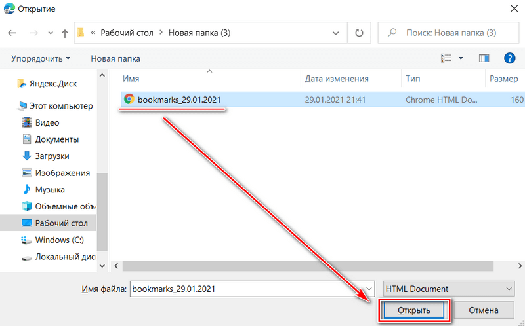Click the search magnifier icon
The height and width of the screenshot is (326, 525).
(392, 33)
